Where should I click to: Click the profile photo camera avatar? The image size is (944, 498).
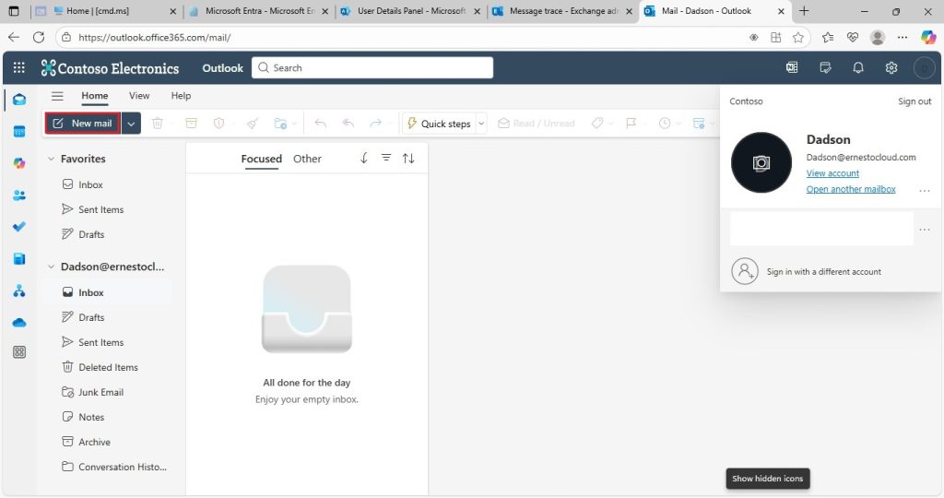(x=761, y=162)
